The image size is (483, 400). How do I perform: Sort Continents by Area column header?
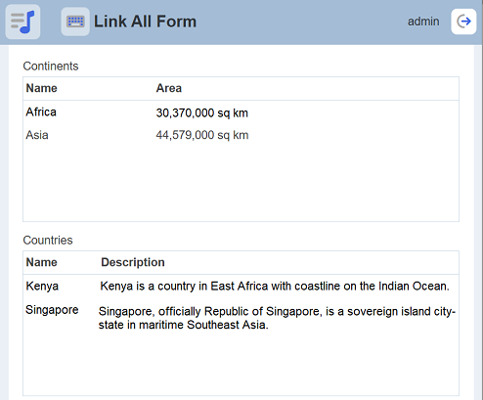169,88
